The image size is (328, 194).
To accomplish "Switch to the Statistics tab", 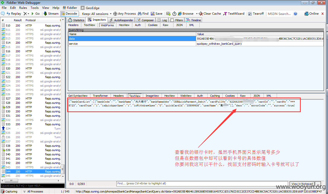I will 76,20.
